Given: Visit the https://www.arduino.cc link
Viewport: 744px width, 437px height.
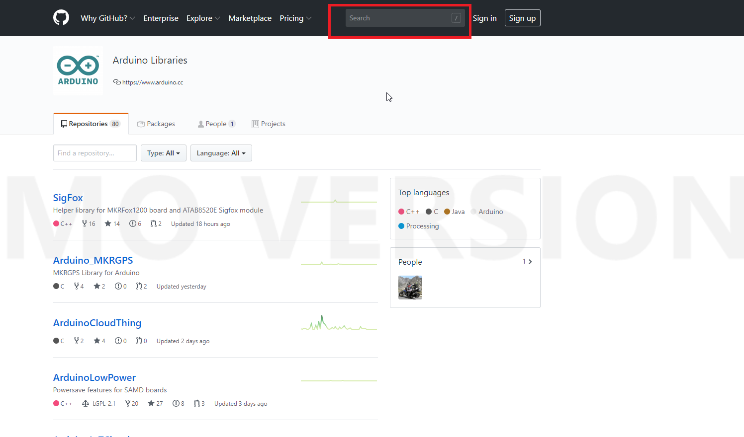Looking at the screenshot, I should (x=153, y=82).
